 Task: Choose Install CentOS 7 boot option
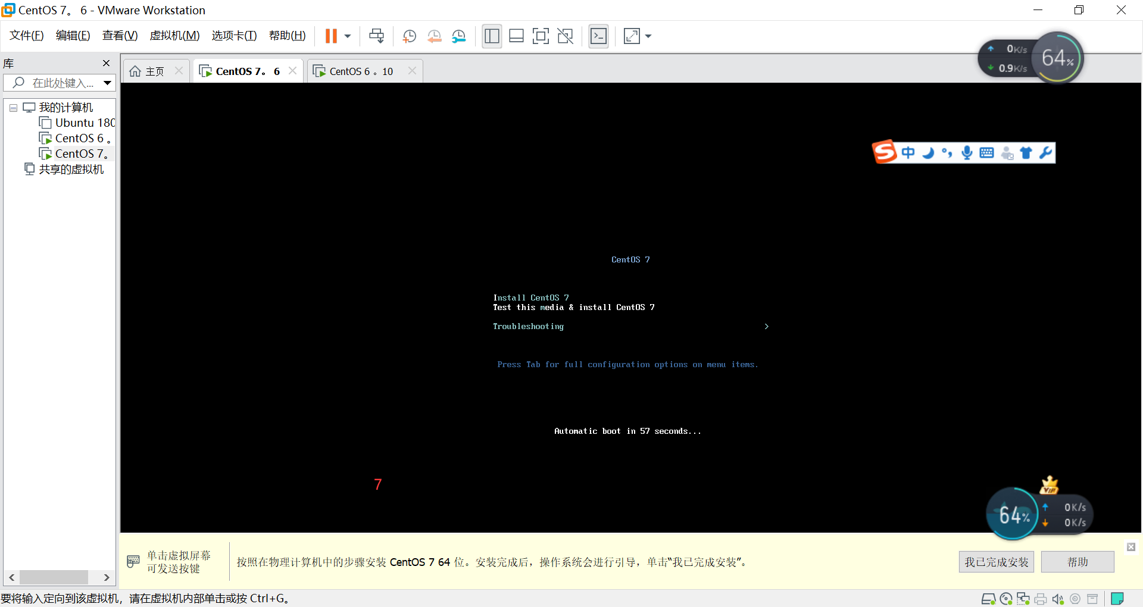(531, 298)
